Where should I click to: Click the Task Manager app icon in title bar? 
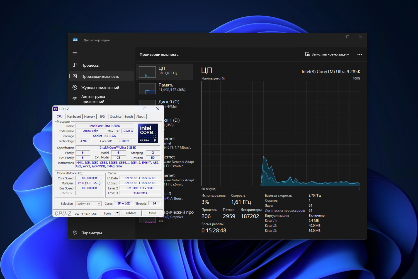point(75,40)
